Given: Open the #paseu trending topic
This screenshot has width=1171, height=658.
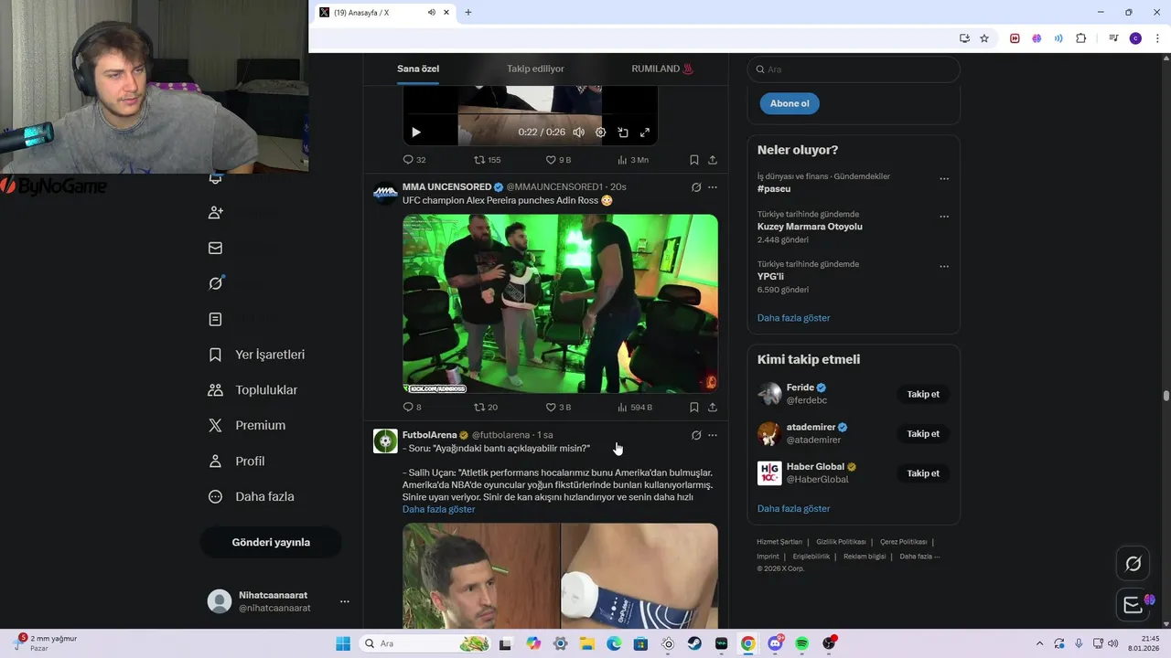Looking at the screenshot, I should 774,188.
